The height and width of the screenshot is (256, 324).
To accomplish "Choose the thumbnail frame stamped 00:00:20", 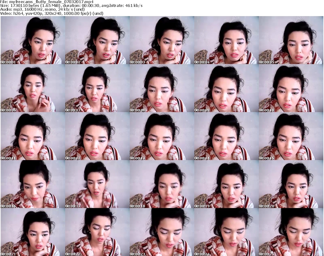I will pyautogui.click(x=291, y=184).
